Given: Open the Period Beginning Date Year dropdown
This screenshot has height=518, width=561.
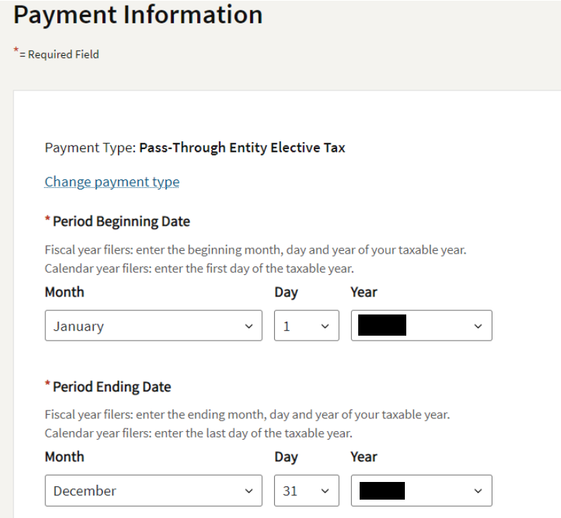Looking at the screenshot, I should [x=421, y=326].
